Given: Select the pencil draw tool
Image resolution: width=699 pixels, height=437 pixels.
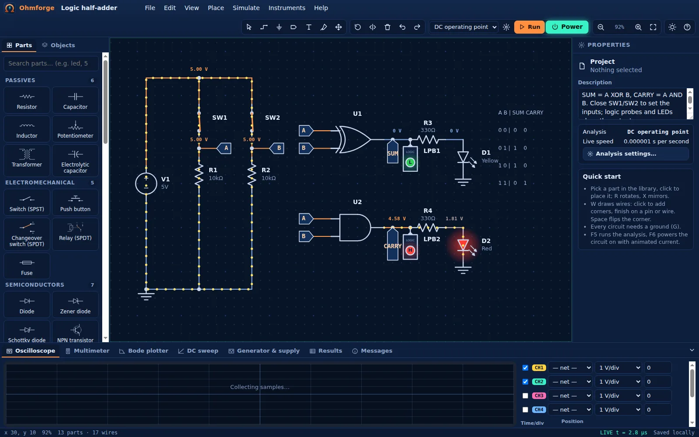Looking at the screenshot, I should point(323,27).
